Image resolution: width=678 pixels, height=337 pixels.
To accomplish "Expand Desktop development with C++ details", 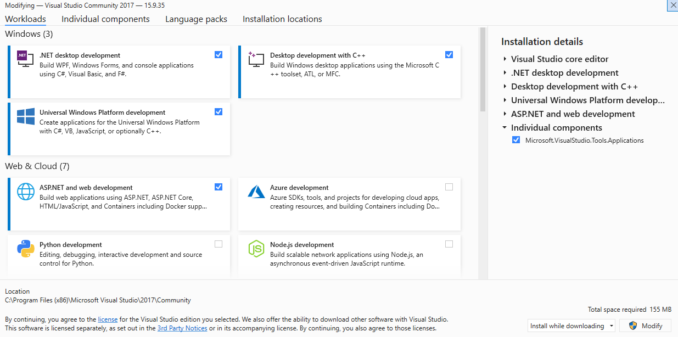I will (x=505, y=86).
